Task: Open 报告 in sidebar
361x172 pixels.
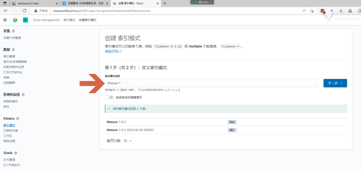Action: coord(6,107)
